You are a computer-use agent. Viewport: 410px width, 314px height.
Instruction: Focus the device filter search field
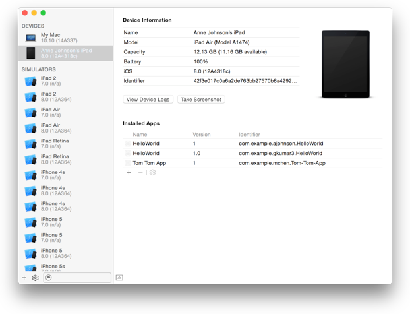point(77,278)
